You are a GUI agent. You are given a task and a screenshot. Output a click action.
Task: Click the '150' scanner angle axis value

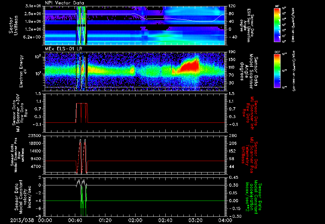point(232,59)
